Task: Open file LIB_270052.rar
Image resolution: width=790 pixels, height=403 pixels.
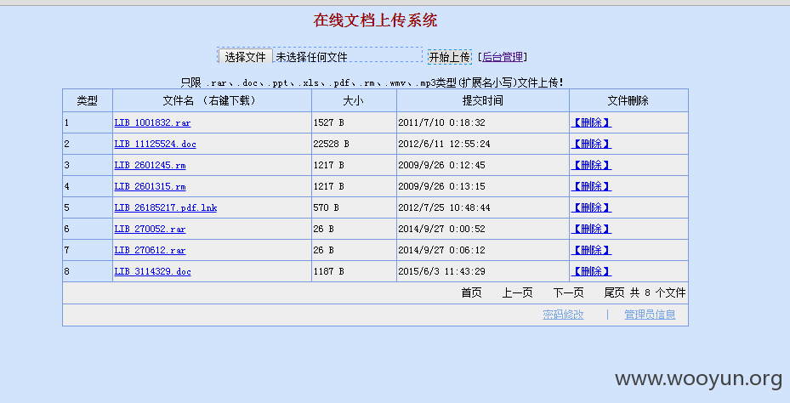Action: click(151, 229)
